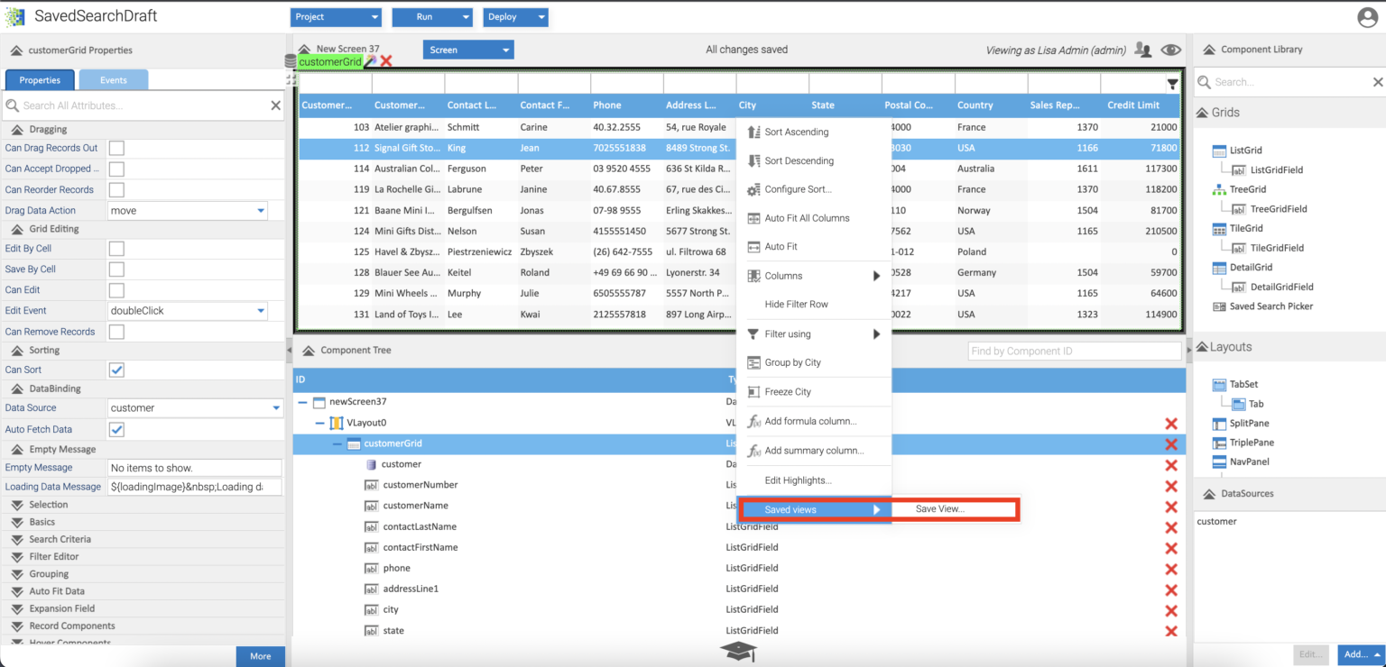Image resolution: width=1386 pixels, height=667 pixels.
Task: Click the graduation cap icon at bottom
Action: click(x=738, y=651)
